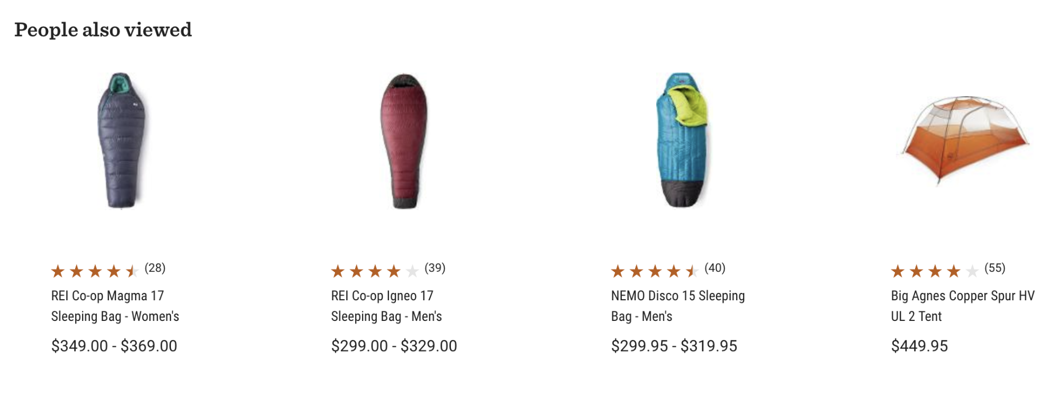Click the $449.95 tent price
Screen dimensions: 1058x396
919,346
